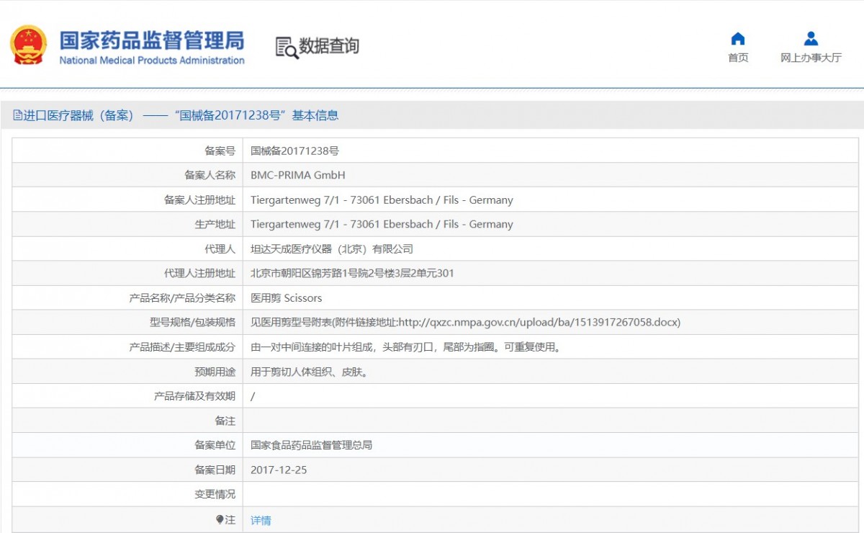Open the 首页 home icon
The image size is (864, 533).
(x=738, y=39)
